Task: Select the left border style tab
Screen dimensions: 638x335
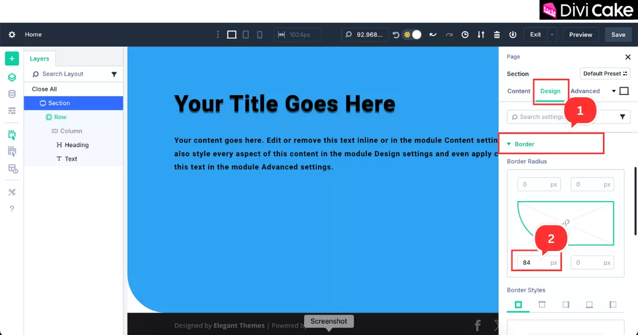Action: [612, 305]
